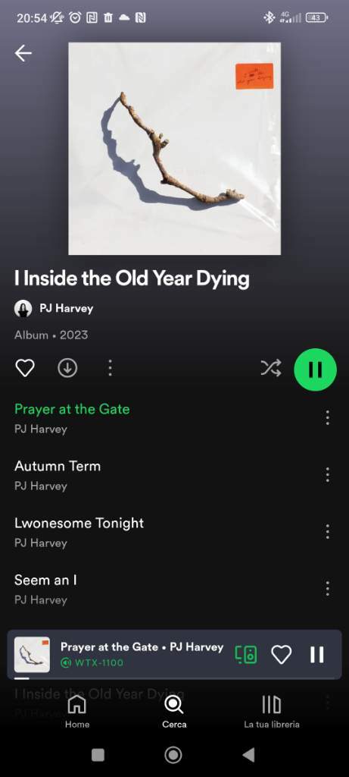Go back using the top-left arrow
The height and width of the screenshot is (777, 349).
[x=23, y=54]
